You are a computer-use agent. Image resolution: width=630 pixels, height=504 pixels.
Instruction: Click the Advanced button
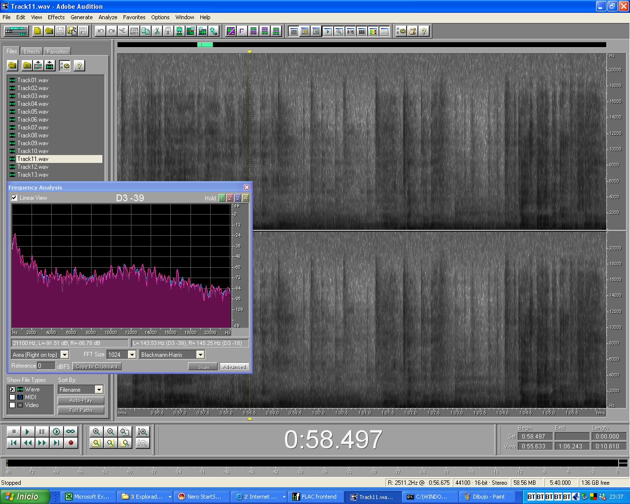(x=234, y=367)
